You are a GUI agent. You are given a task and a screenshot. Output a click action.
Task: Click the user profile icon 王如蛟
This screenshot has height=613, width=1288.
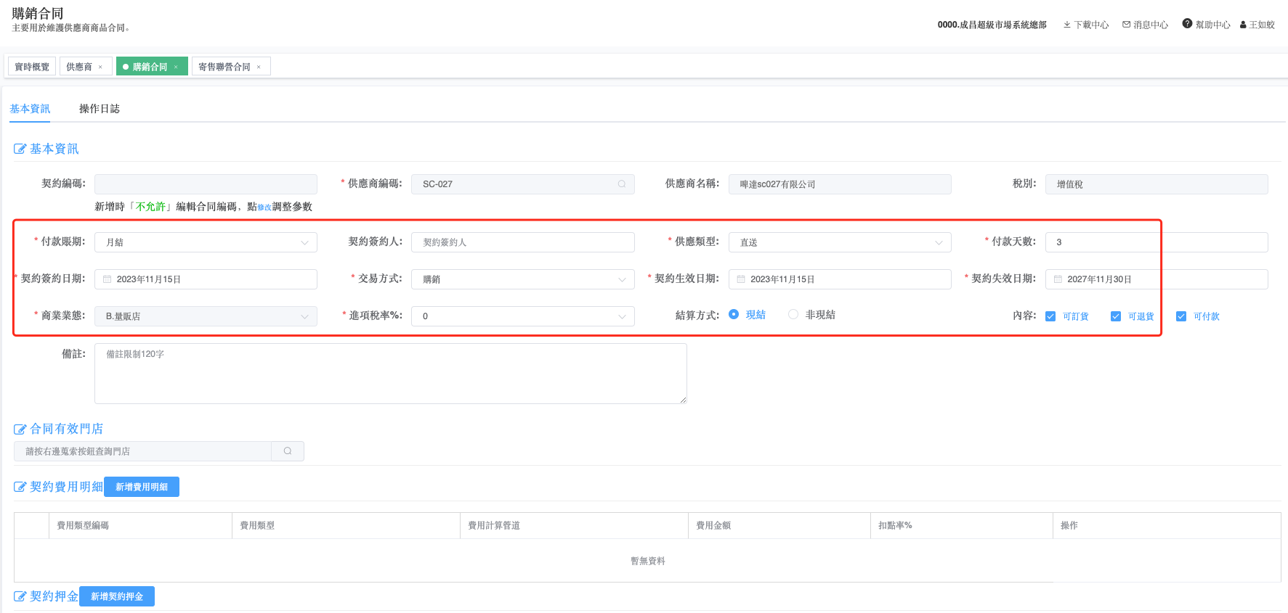coord(1243,25)
